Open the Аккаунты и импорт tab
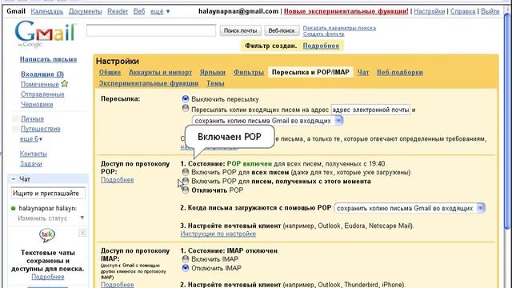Viewport: 512px width, 288px height. click(160, 73)
